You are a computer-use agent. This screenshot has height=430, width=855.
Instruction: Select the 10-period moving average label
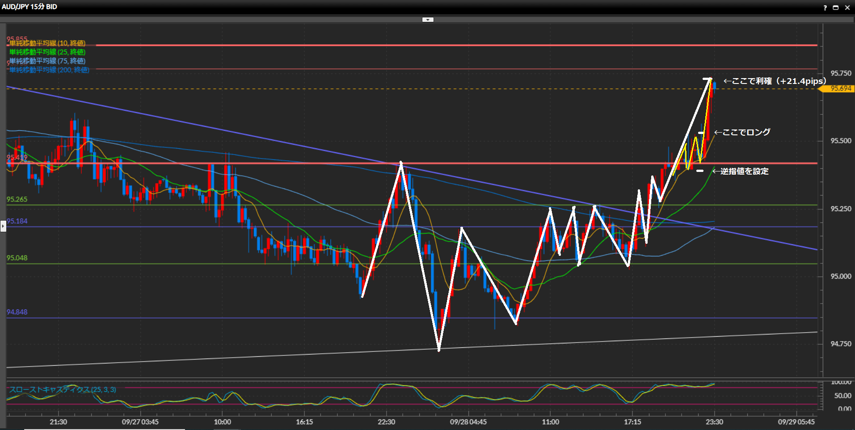[47, 43]
